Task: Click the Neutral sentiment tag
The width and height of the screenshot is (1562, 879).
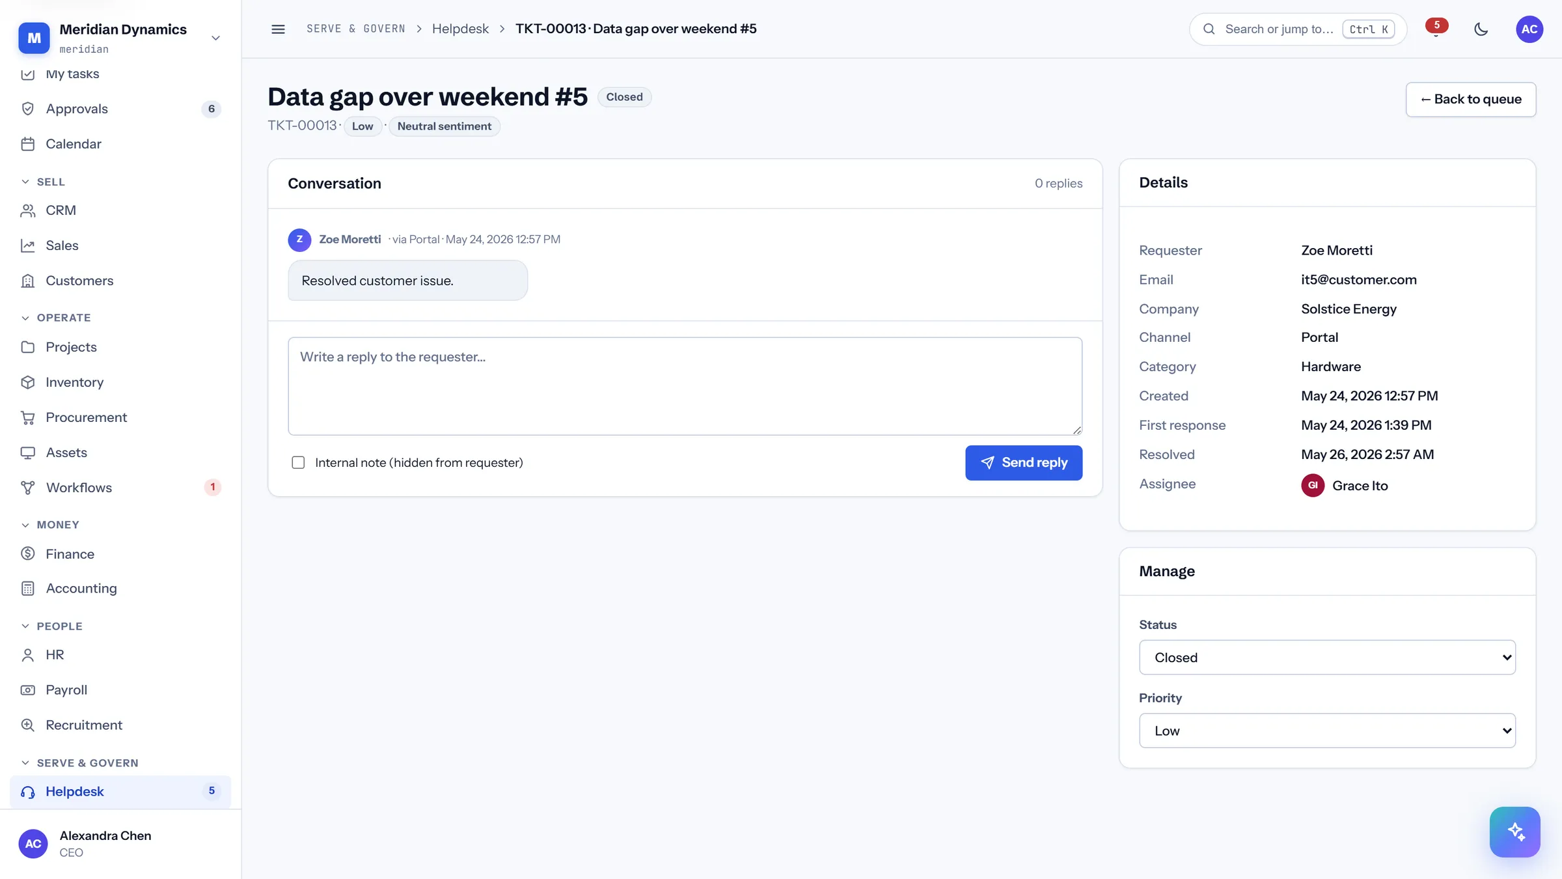Action: pos(444,126)
